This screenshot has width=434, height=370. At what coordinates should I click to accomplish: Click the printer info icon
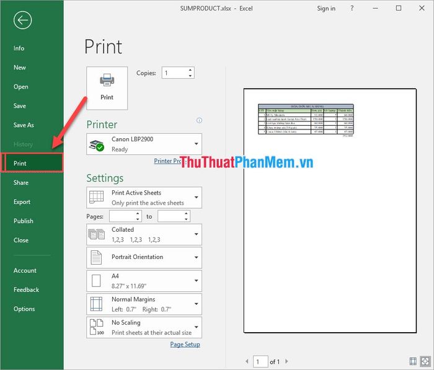coord(199,121)
